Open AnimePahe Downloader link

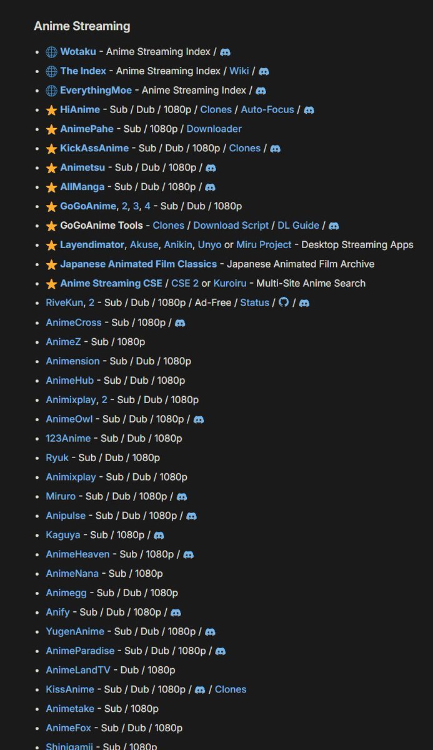click(214, 129)
